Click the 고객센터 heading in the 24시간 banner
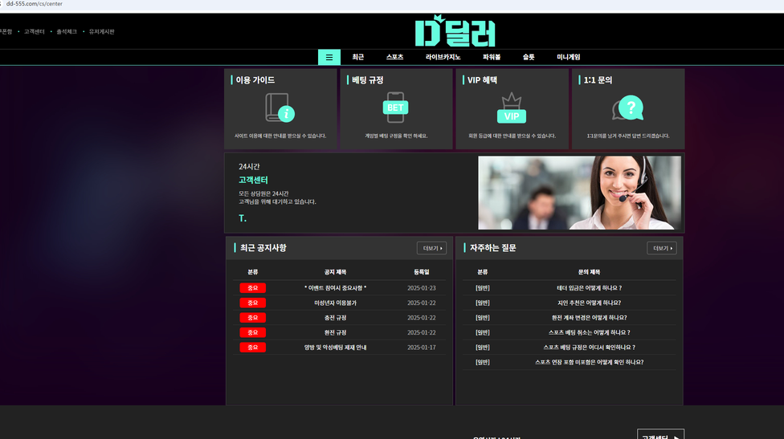 click(x=253, y=180)
